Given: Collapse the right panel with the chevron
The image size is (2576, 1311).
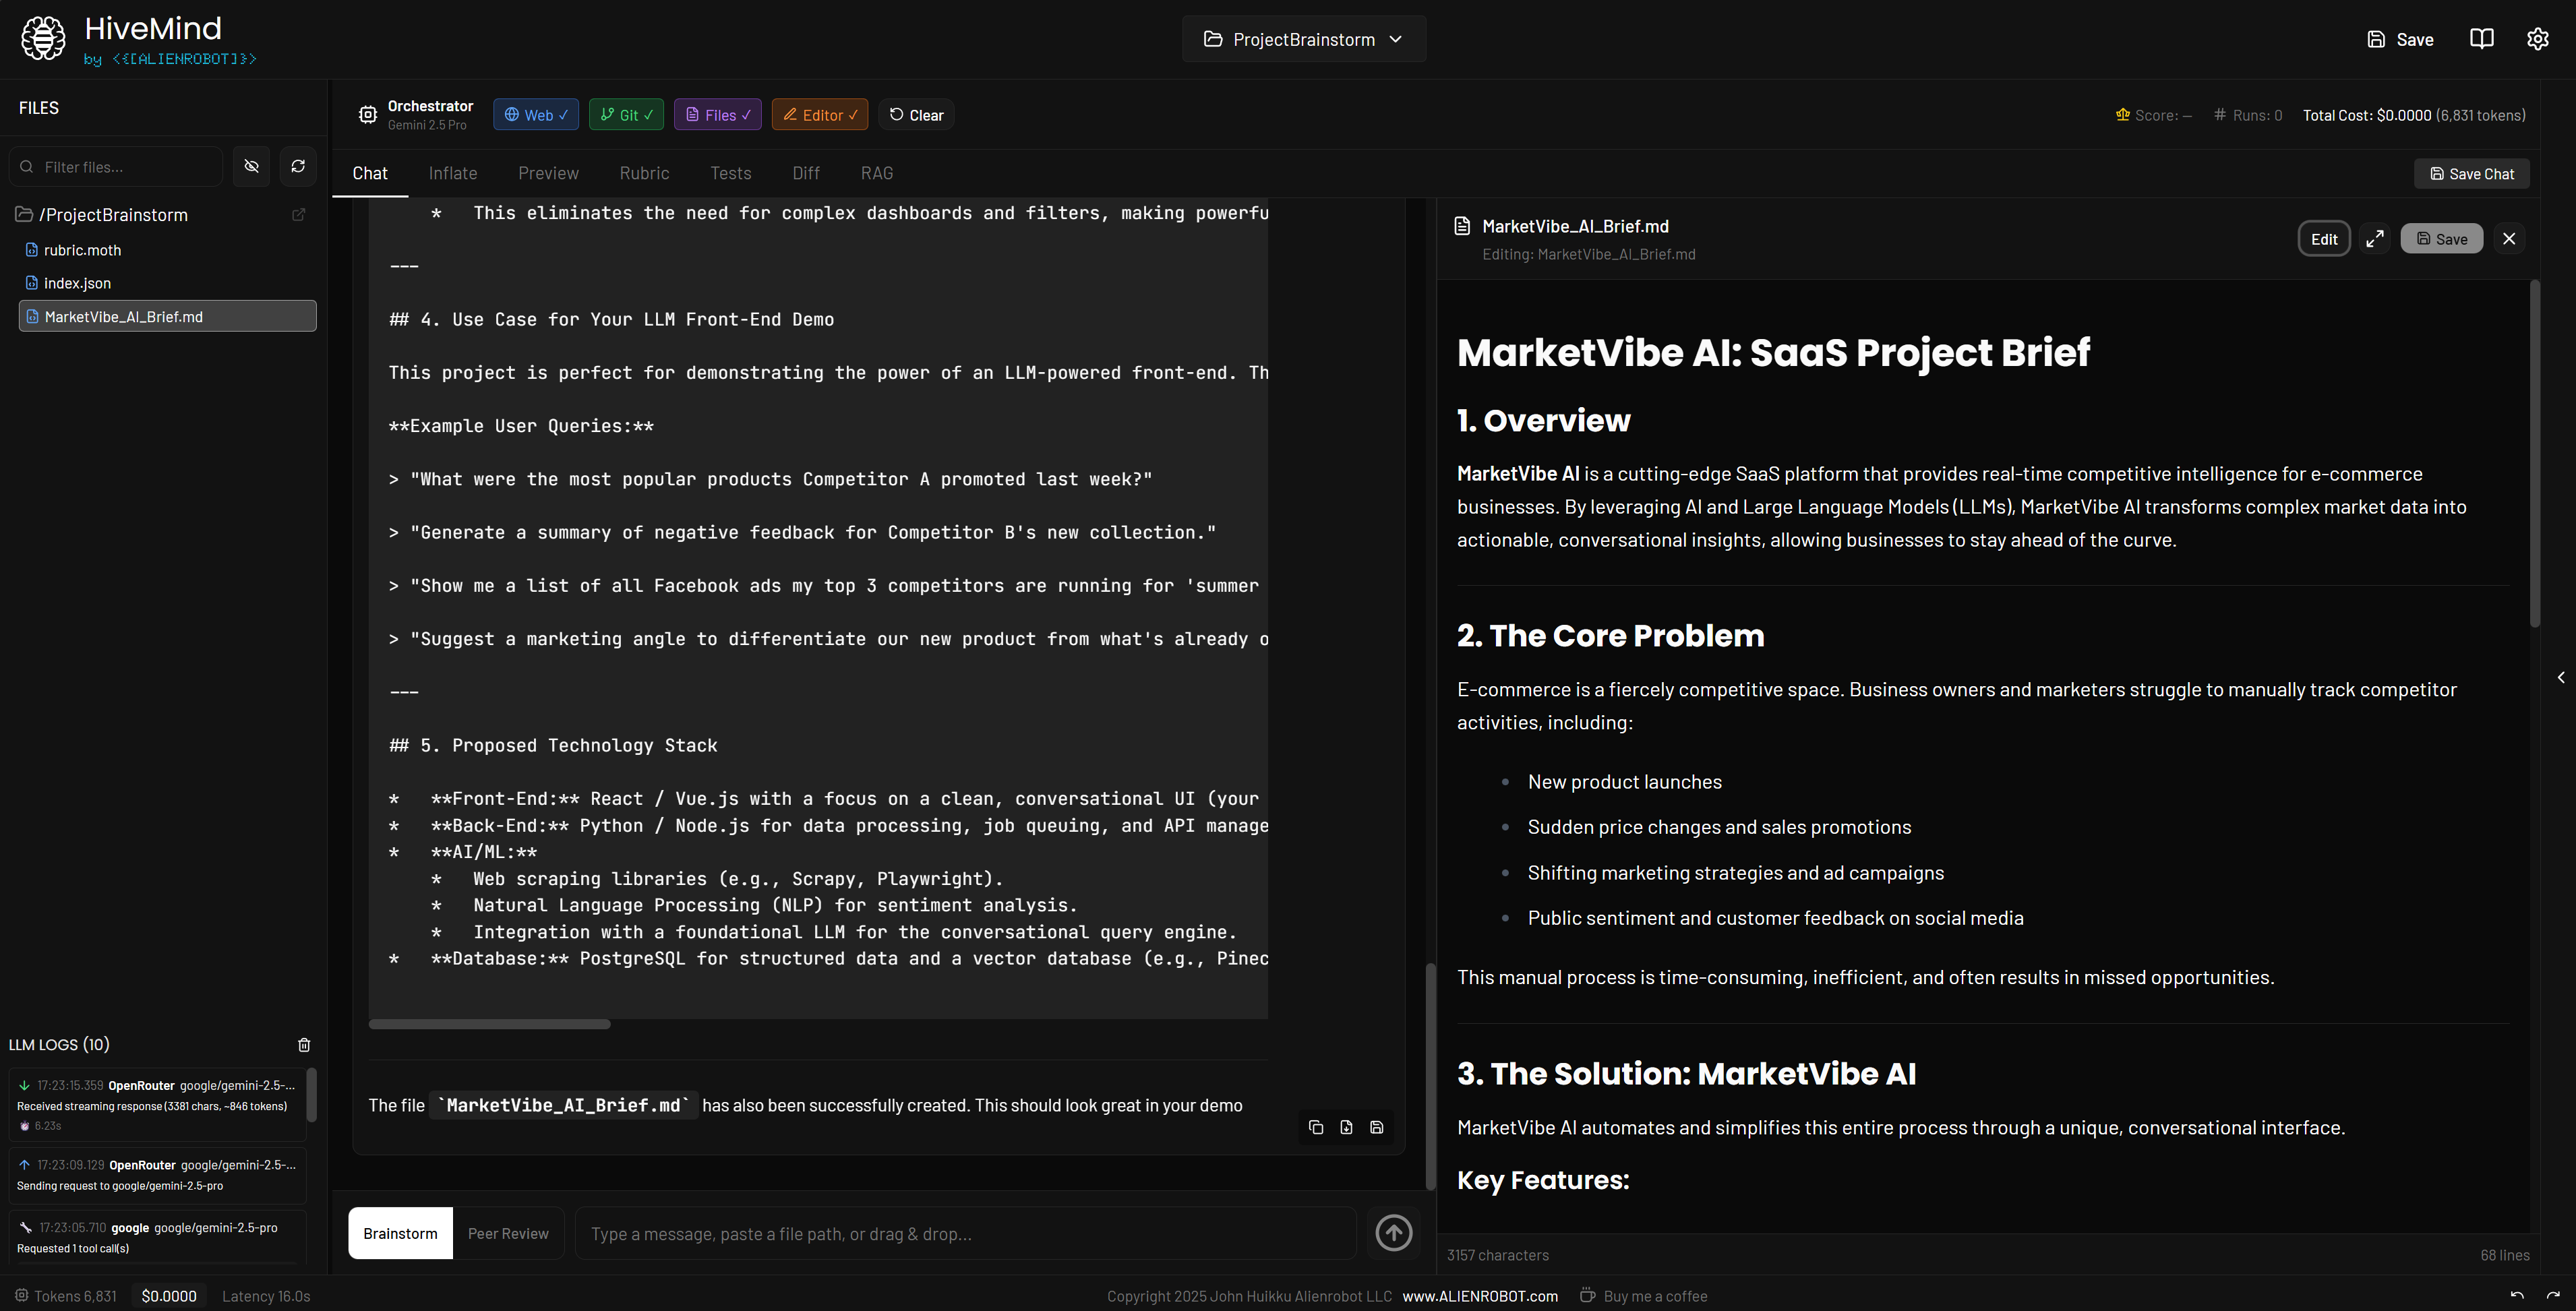Looking at the screenshot, I should click(x=2561, y=677).
